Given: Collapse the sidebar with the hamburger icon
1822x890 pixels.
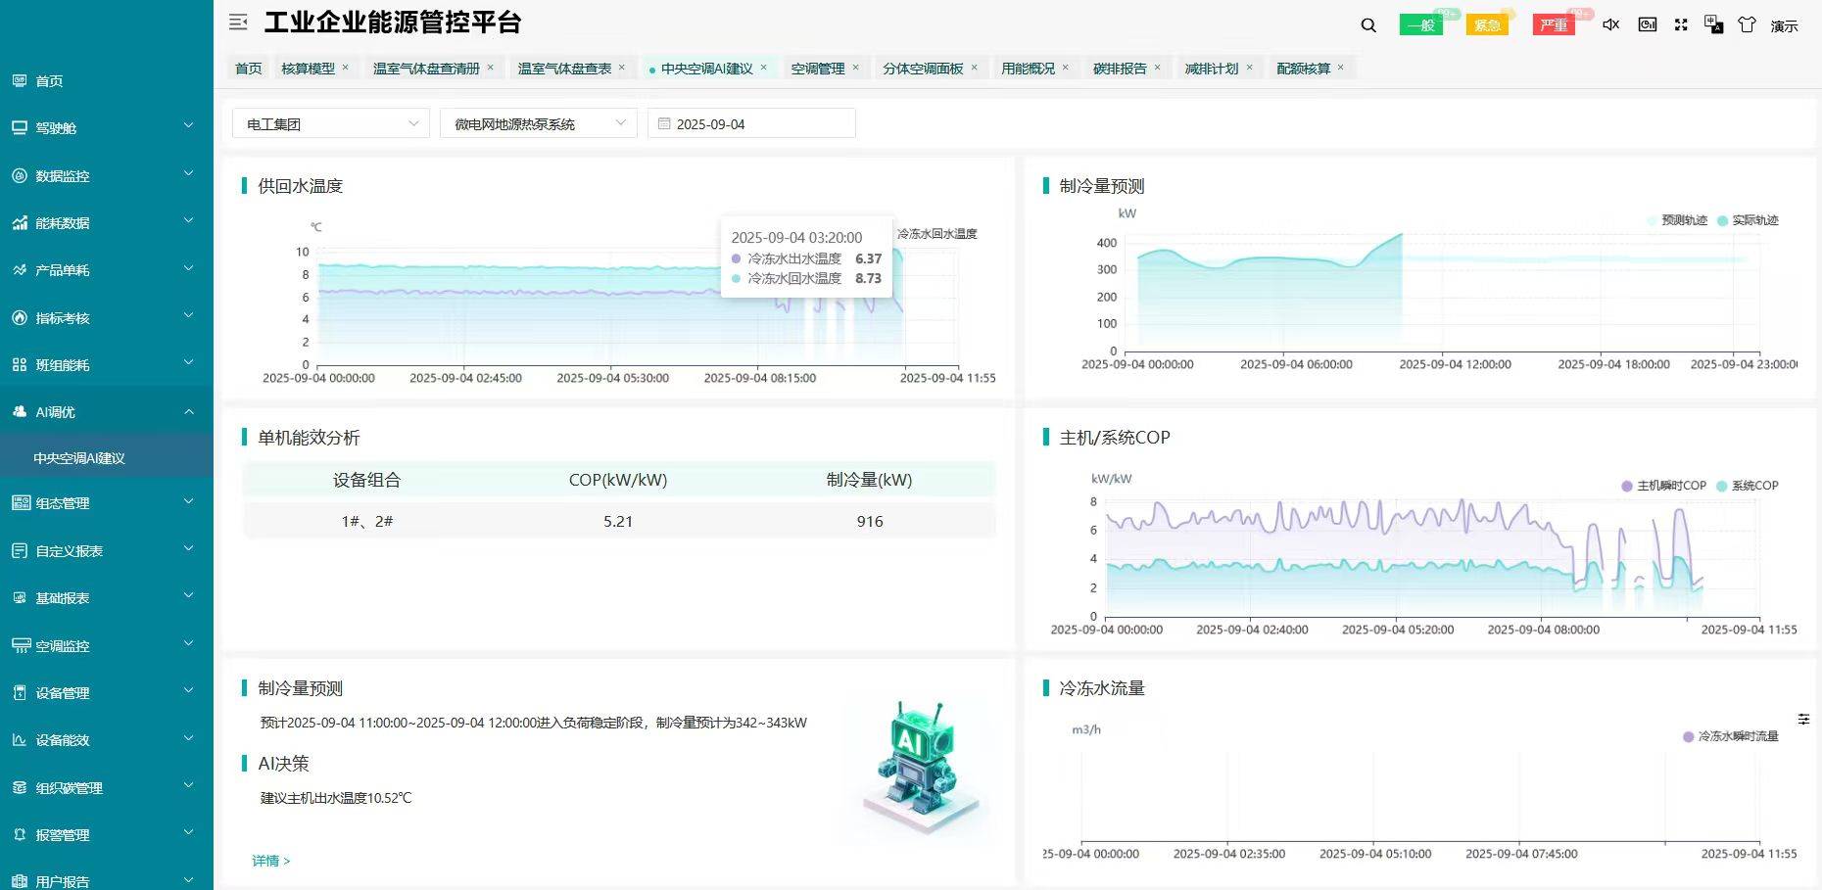Looking at the screenshot, I should (x=237, y=23).
